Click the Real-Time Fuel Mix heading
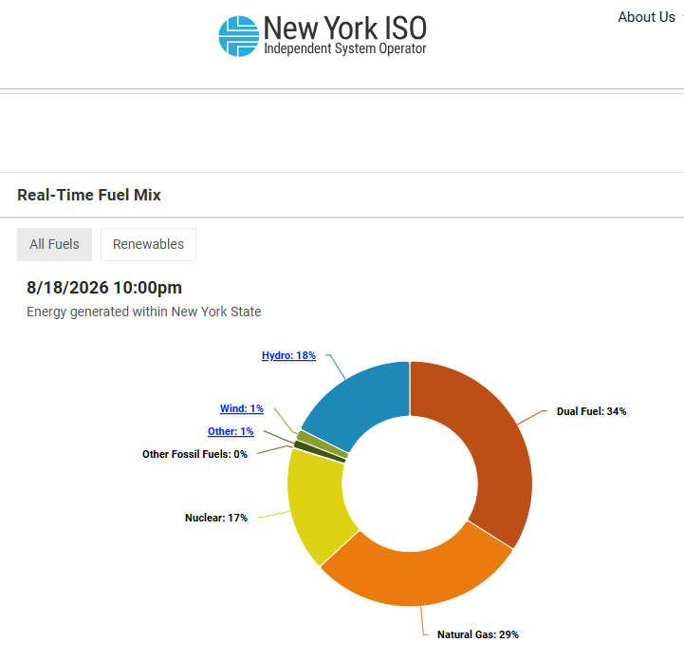 tap(89, 195)
